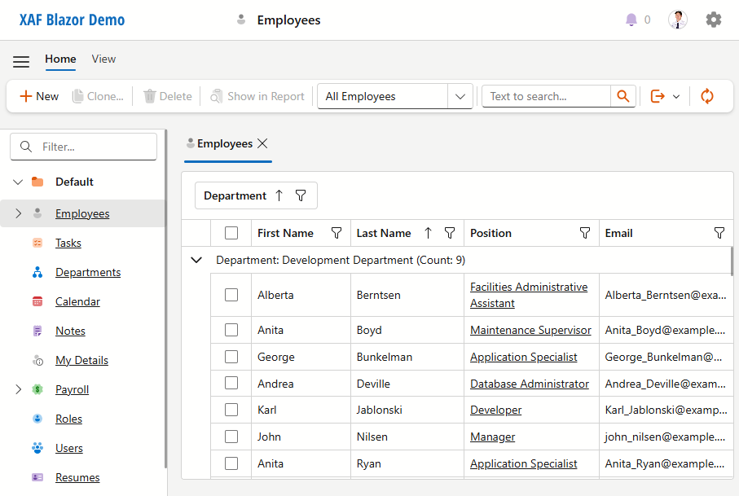Open Tasks from the navigation
Screen dimensions: 739x496
[68, 243]
